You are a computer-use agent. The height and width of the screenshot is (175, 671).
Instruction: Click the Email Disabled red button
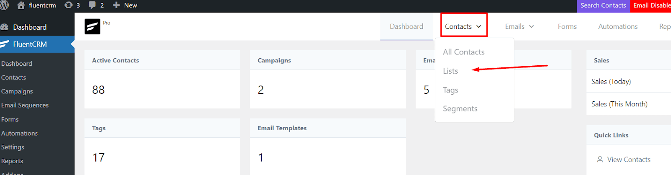(x=651, y=6)
